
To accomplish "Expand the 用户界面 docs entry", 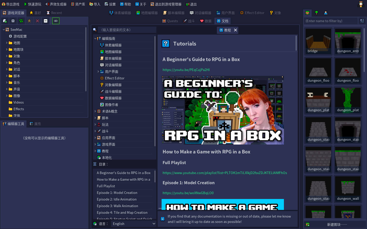I will (x=98, y=71).
